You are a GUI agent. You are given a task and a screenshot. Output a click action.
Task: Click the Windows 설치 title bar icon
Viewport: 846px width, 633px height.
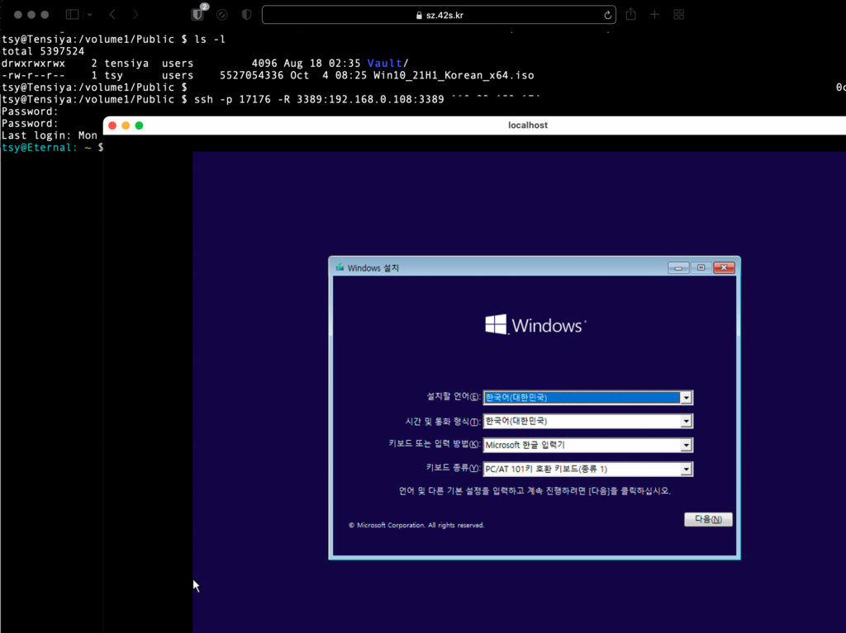click(x=340, y=267)
